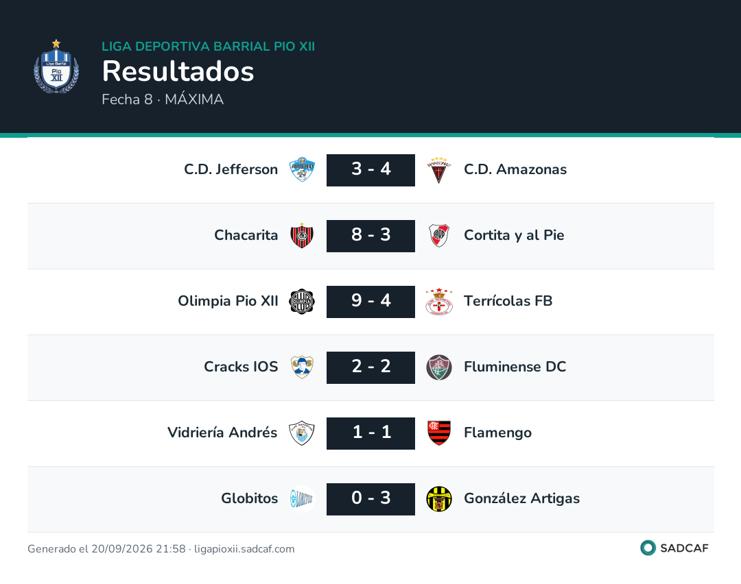The image size is (741, 584).
Task: Select the Vidriería Andrés shield badge
Action: pos(301,433)
